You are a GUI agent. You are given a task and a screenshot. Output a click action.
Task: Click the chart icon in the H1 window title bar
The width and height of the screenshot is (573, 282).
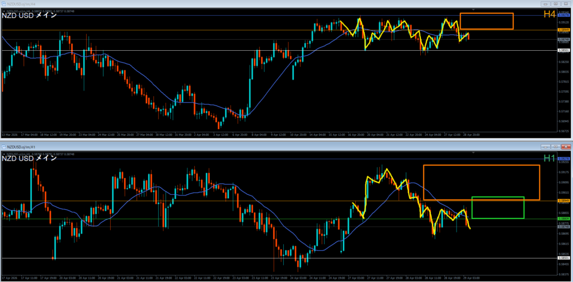click(4, 147)
